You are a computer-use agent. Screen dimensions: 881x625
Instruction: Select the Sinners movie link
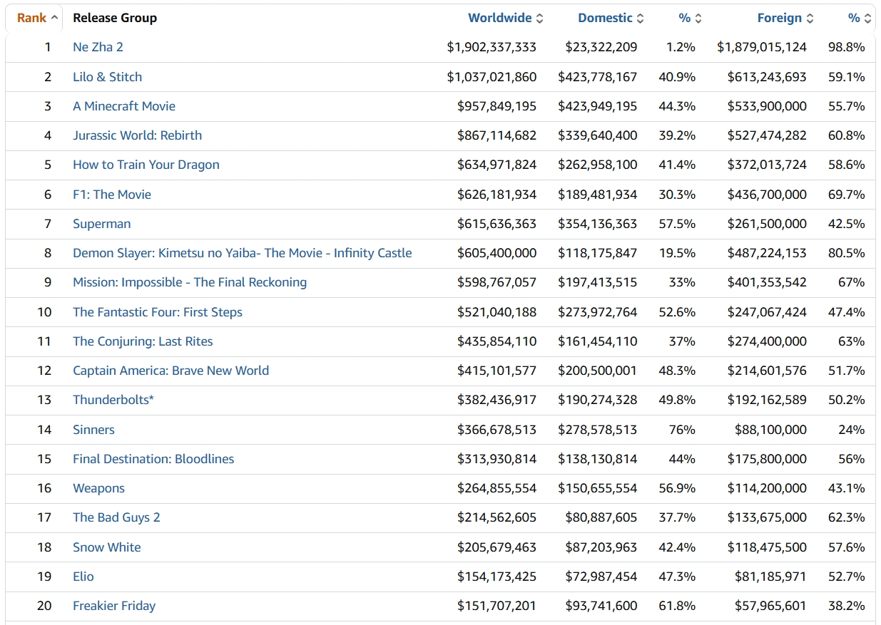pyautogui.click(x=93, y=430)
